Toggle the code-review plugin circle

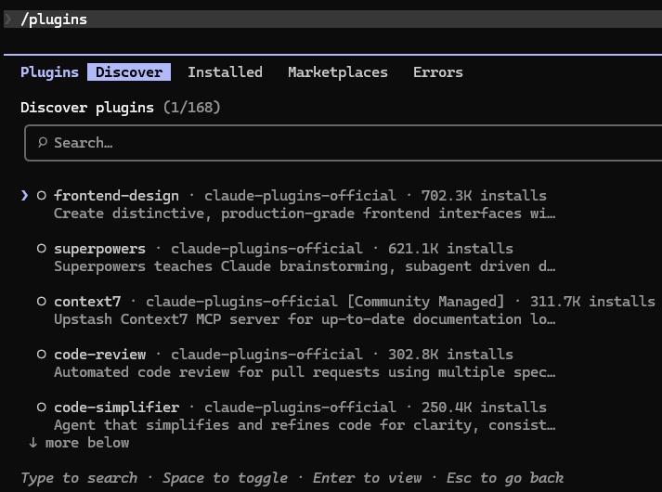click(42, 354)
